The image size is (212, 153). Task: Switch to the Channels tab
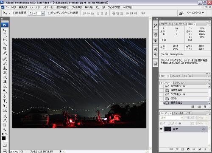click(179, 113)
